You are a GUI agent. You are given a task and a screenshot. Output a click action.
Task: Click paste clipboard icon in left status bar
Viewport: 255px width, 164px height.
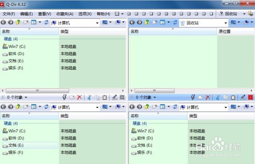pos(105,98)
